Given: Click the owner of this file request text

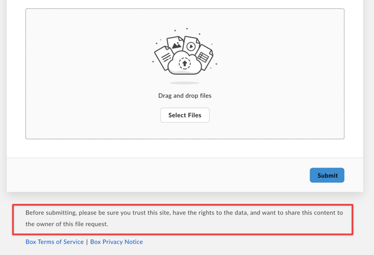Looking at the screenshot, I should point(67,224).
